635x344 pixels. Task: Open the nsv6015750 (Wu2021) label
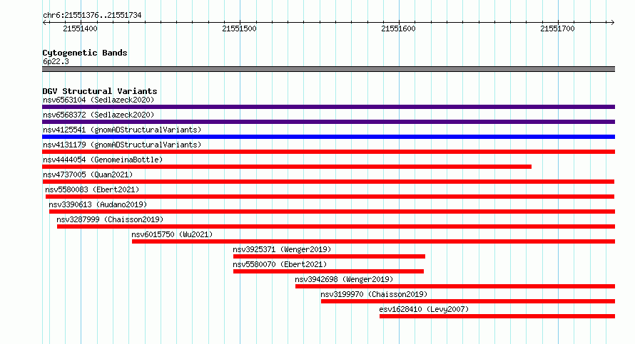coord(172,234)
